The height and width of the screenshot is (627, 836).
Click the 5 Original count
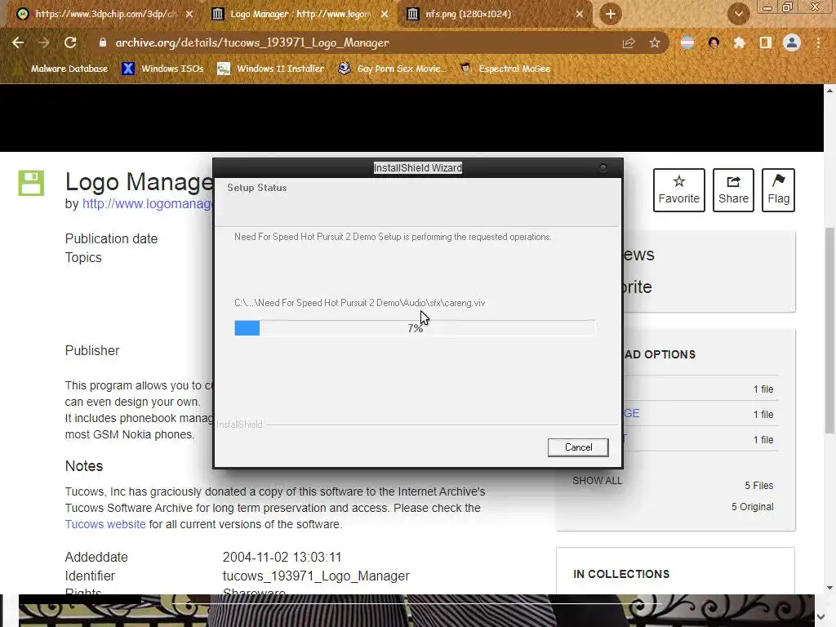752,506
